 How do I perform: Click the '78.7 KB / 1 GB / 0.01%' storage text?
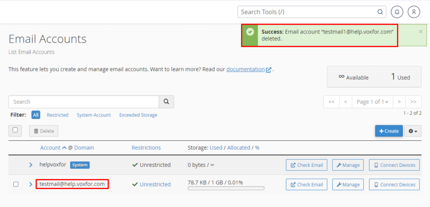point(215,182)
